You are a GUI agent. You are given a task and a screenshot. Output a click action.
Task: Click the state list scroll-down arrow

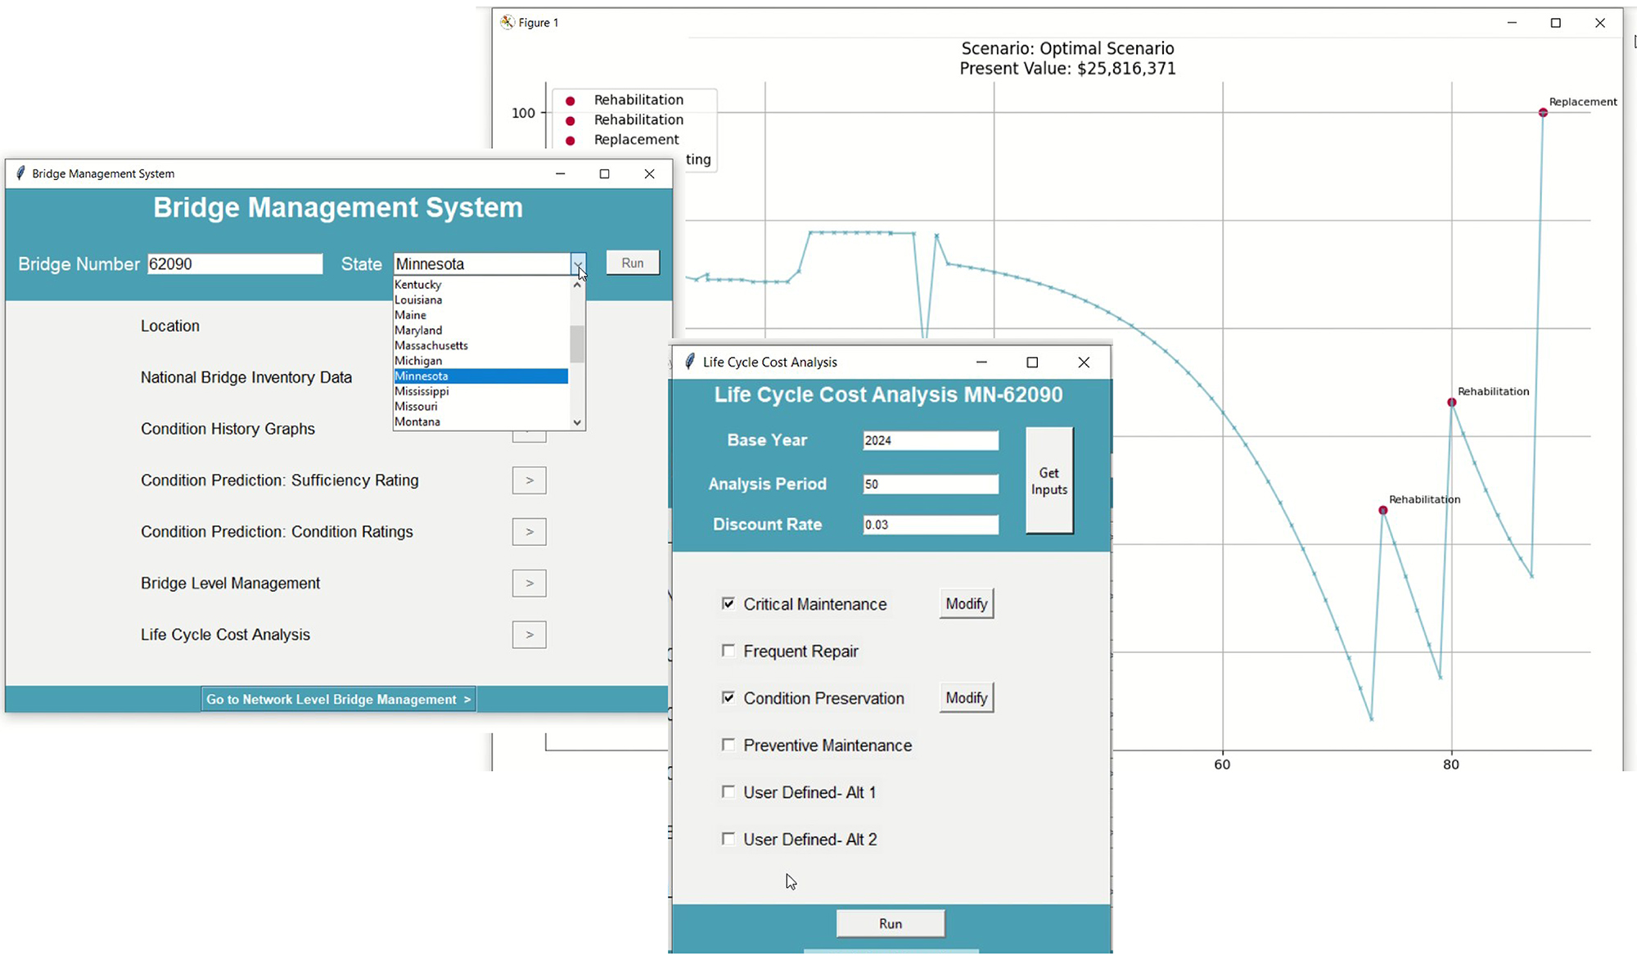[577, 422]
